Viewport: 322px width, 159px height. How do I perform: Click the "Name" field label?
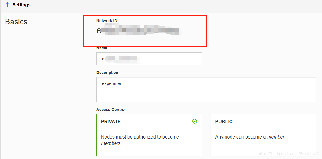102,48
